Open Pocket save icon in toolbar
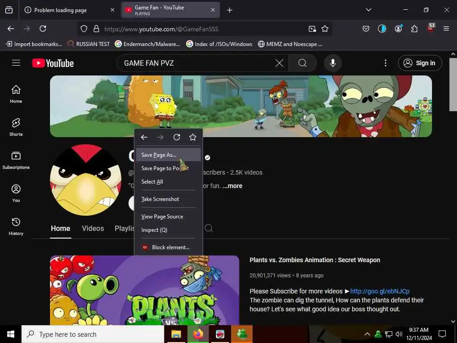Screen dimensions: 457x343 366,29
